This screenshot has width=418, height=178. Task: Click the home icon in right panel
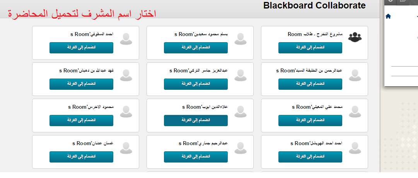[x=388, y=17]
